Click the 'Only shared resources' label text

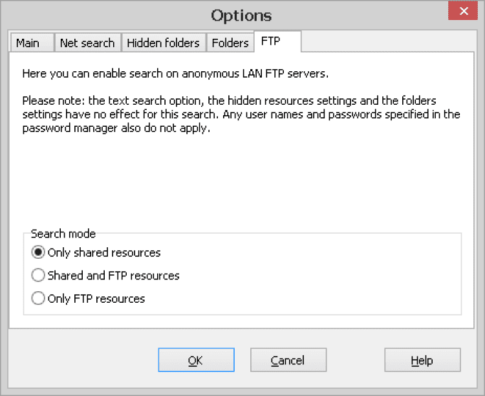[x=104, y=252]
